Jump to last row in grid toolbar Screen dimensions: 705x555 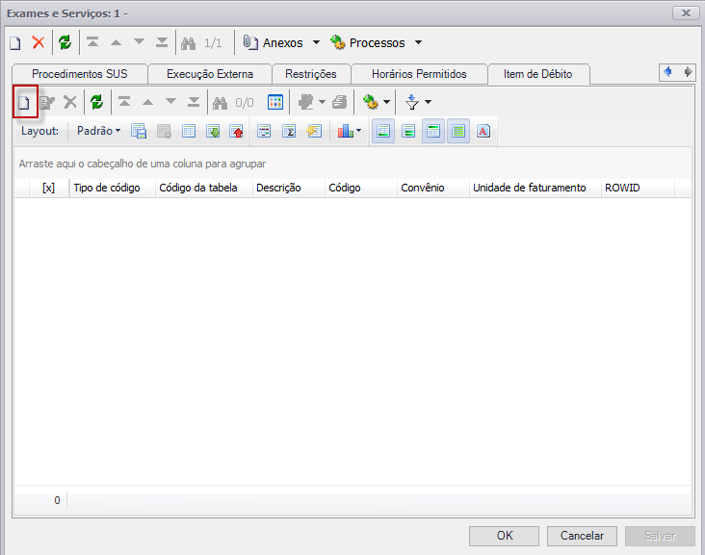coord(194,102)
